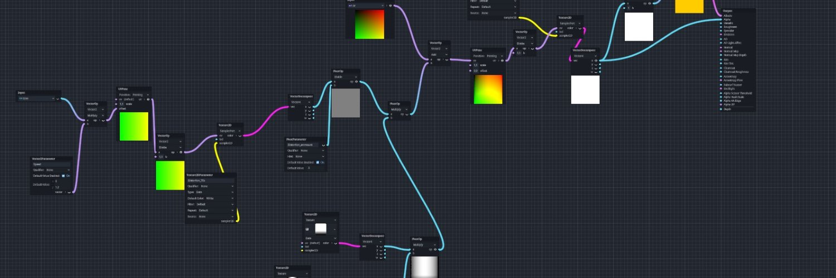Show color preview on bottom Texture2D Texture node
This screenshot has width=836, height=278.
pyautogui.click(x=336, y=244)
